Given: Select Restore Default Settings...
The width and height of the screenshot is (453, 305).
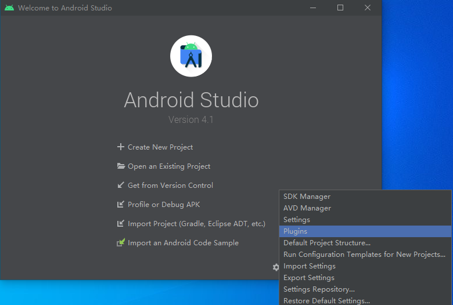Looking at the screenshot, I should [x=365, y=300].
